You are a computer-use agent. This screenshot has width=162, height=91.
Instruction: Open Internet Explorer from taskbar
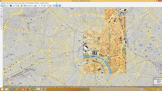(x=17, y=89)
